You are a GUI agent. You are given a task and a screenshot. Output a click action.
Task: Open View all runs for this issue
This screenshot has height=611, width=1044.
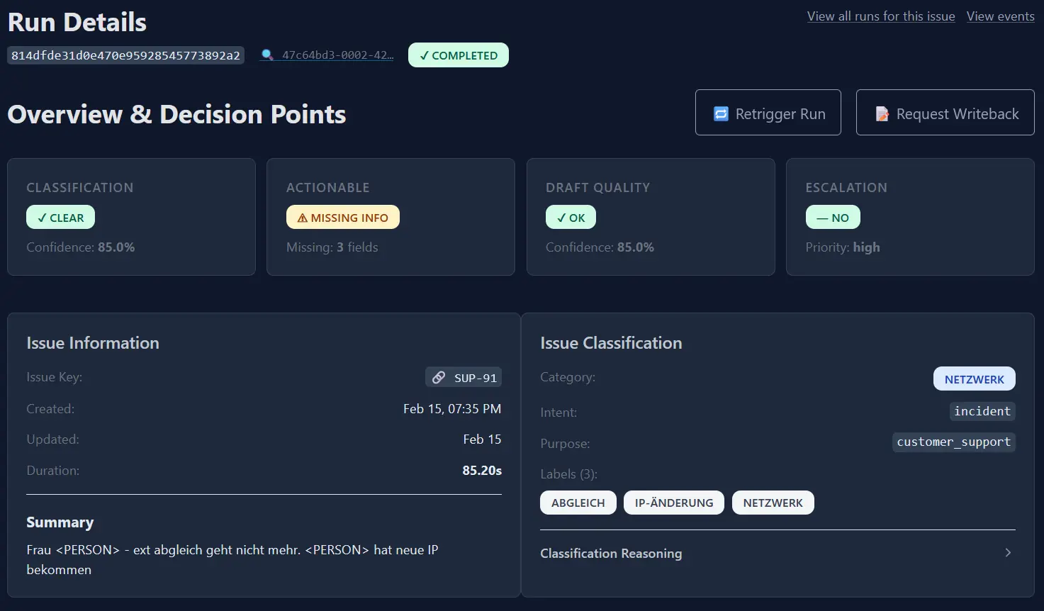[x=881, y=16]
